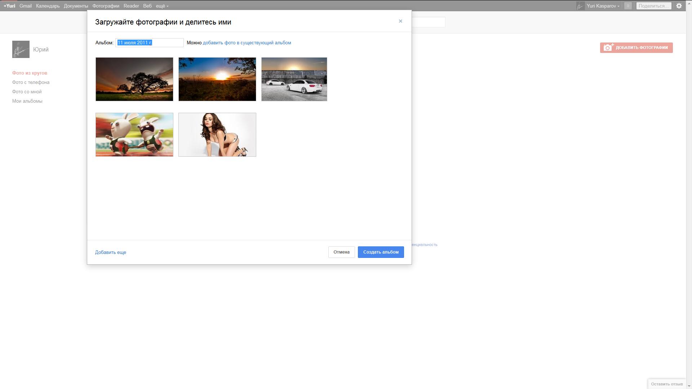This screenshot has height=389, width=692.
Task: Click the Создать альбом button
Action: tap(381, 252)
